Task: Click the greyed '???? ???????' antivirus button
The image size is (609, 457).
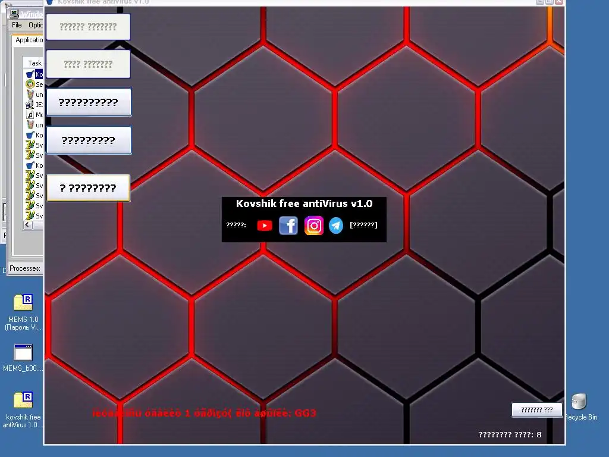Action: tap(88, 64)
